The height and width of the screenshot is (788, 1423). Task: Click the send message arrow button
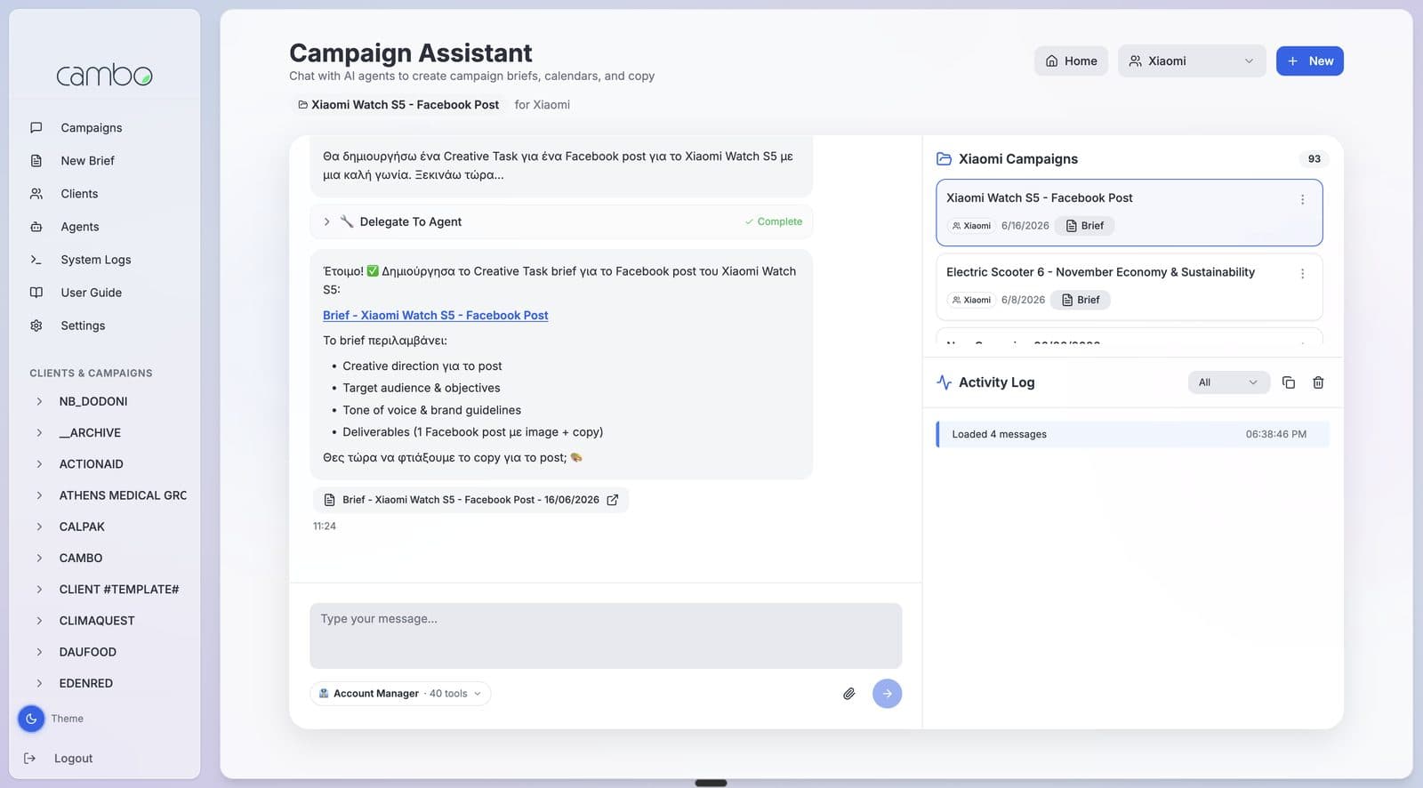(x=887, y=694)
